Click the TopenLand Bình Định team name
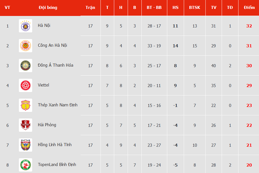This screenshot has width=259, height=173. [x=57, y=165]
